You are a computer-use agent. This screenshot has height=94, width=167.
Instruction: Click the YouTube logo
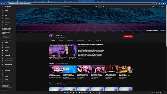pyautogui.click(x=8, y=7)
